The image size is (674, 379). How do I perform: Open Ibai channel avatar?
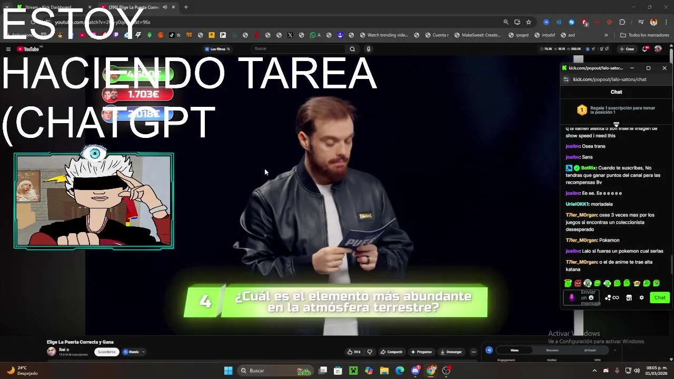pos(51,352)
